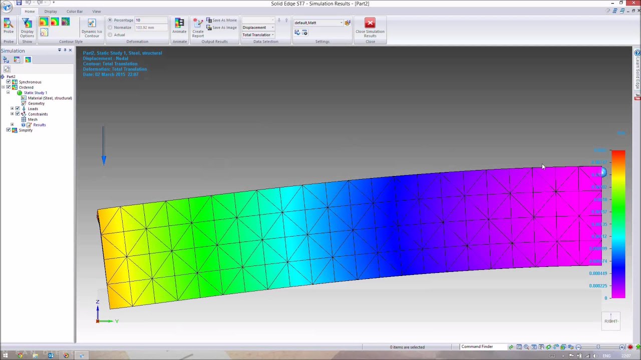The width and height of the screenshot is (641, 360).
Task: Click the zoom in plus button
Action: pos(622,347)
